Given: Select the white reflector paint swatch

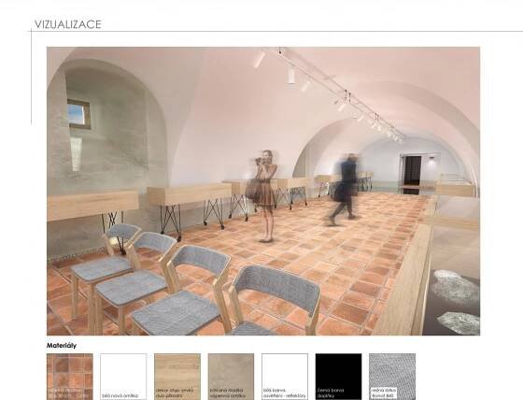Looking at the screenshot, I should [x=285, y=377].
